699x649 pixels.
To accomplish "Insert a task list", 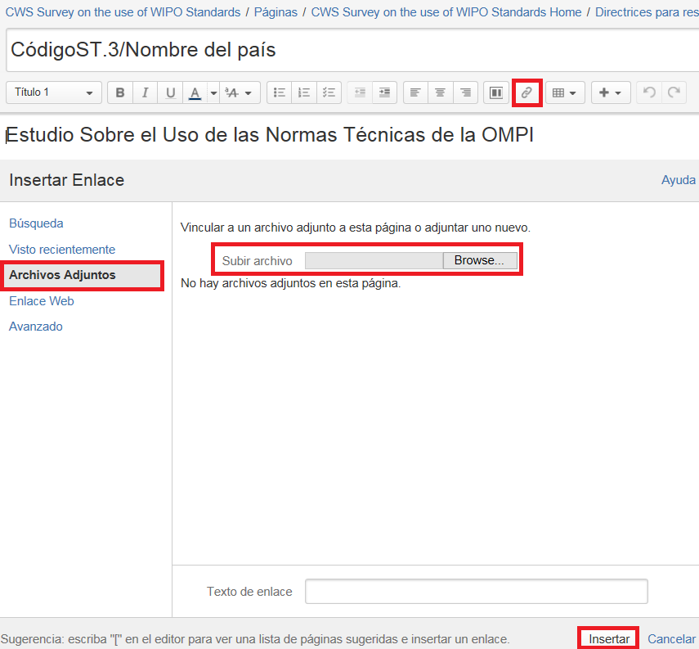I will coord(329,93).
